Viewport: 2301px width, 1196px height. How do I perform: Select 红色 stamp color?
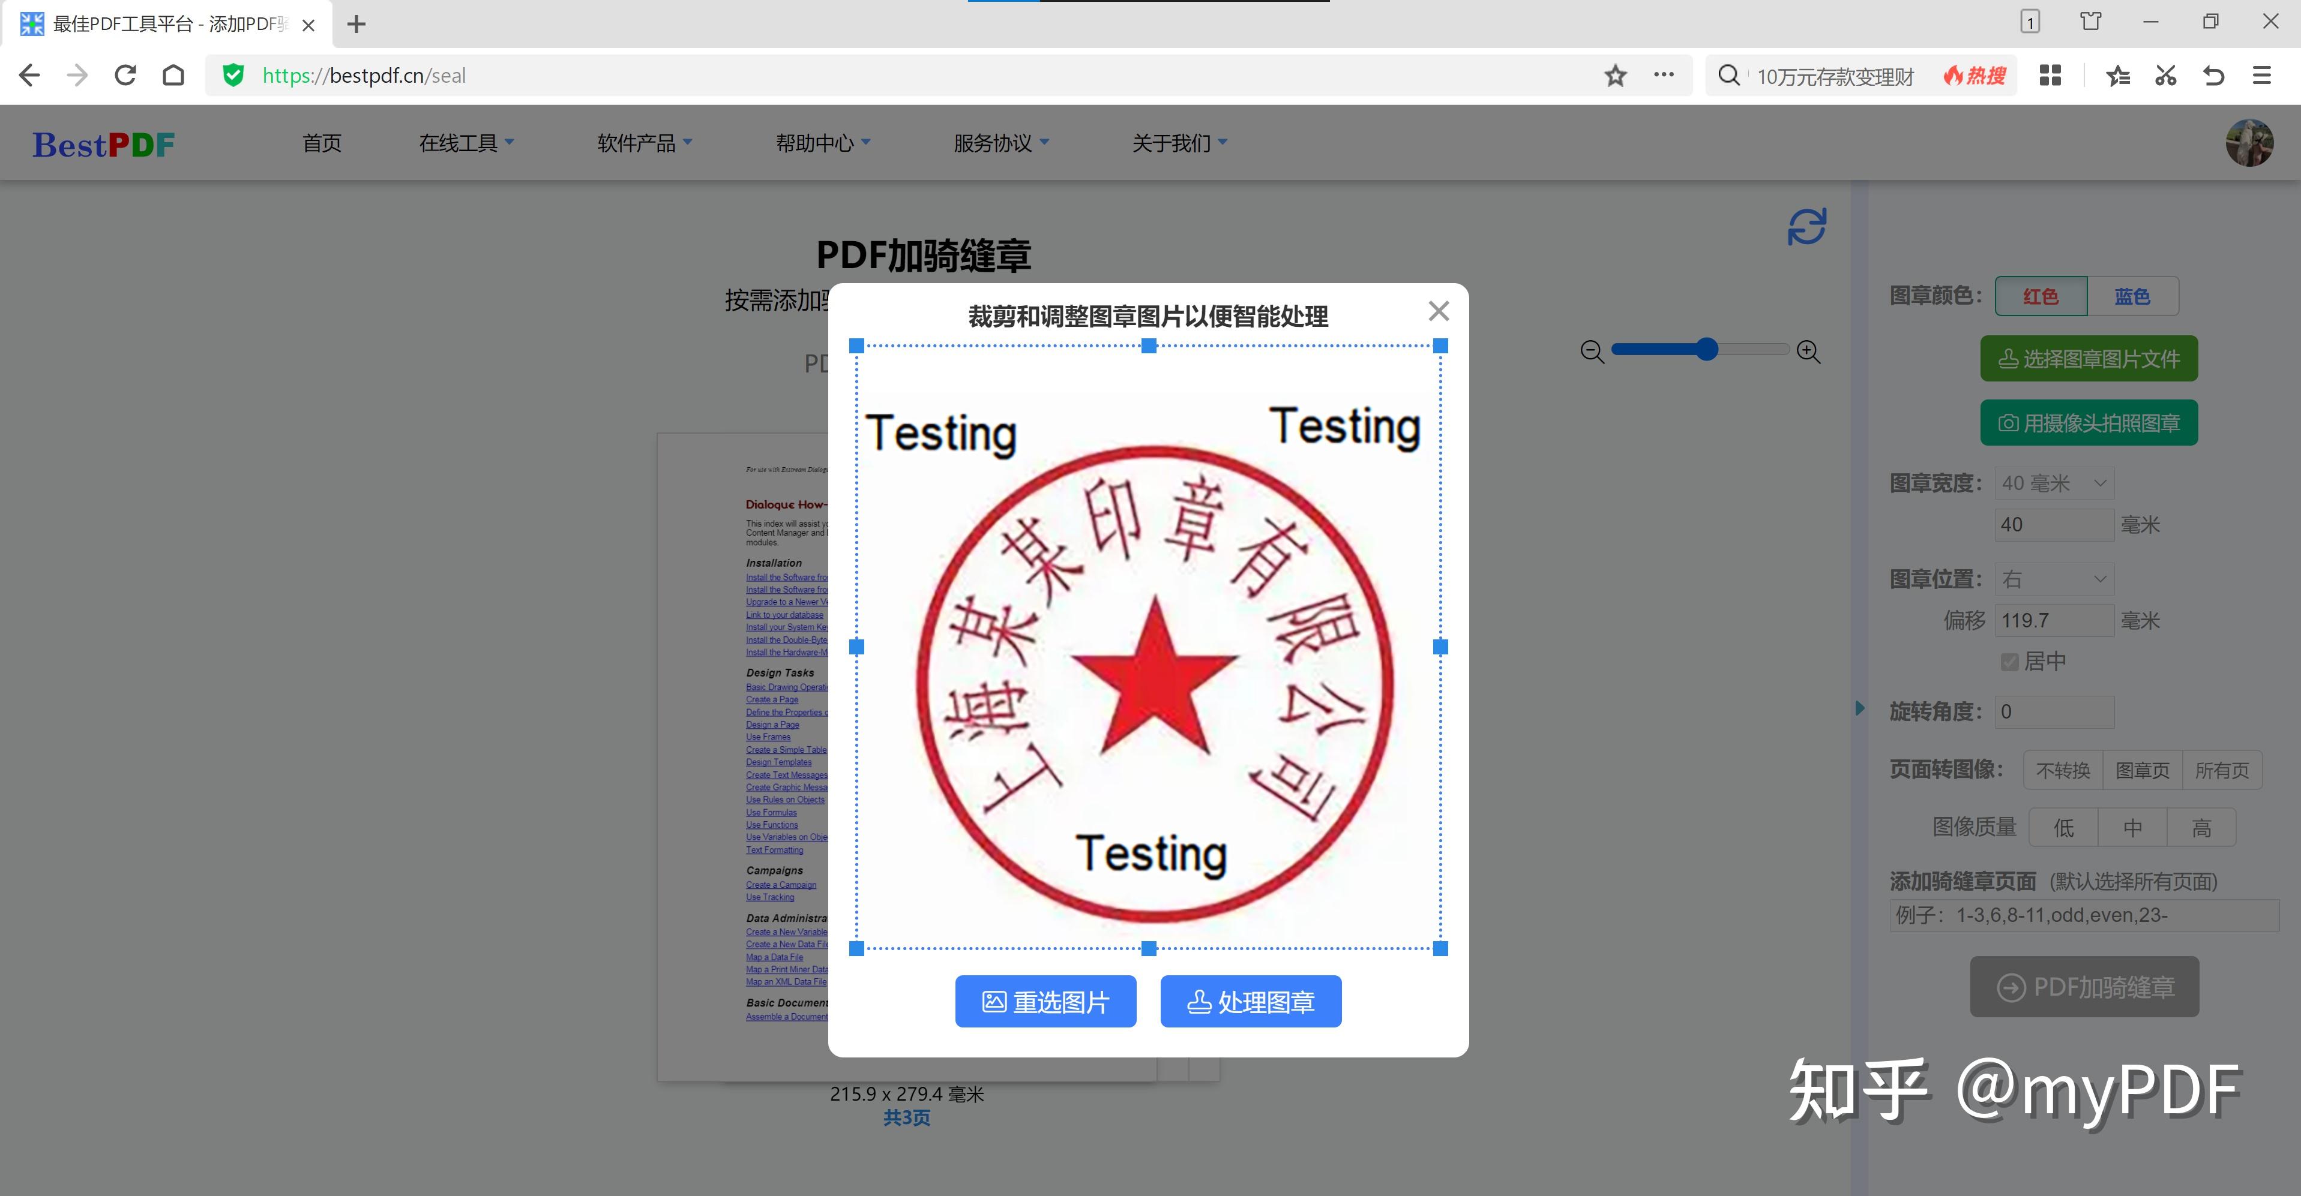point(2041,296)
